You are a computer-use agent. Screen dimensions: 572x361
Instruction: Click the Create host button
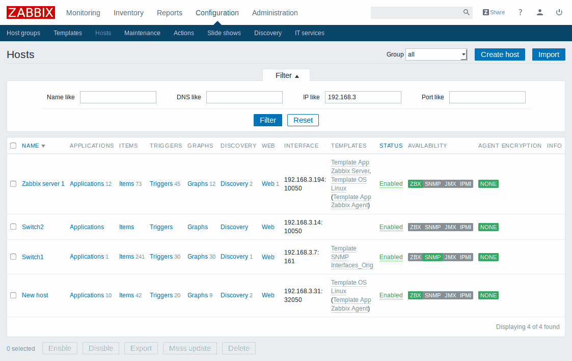point(500,54)
